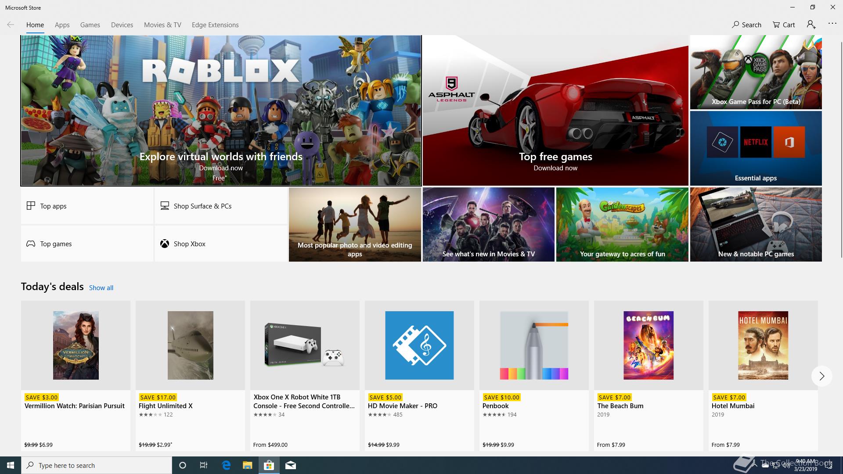This screenshot has height=474, width=843.
Task: Click the Top apps grid icon
Action: (x=31, y=205)
